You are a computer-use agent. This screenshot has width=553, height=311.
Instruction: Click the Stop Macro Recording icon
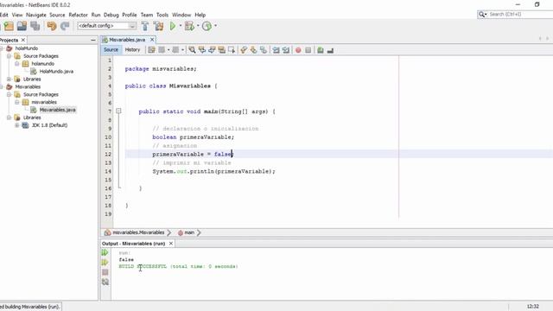click(x=308, y=50)
